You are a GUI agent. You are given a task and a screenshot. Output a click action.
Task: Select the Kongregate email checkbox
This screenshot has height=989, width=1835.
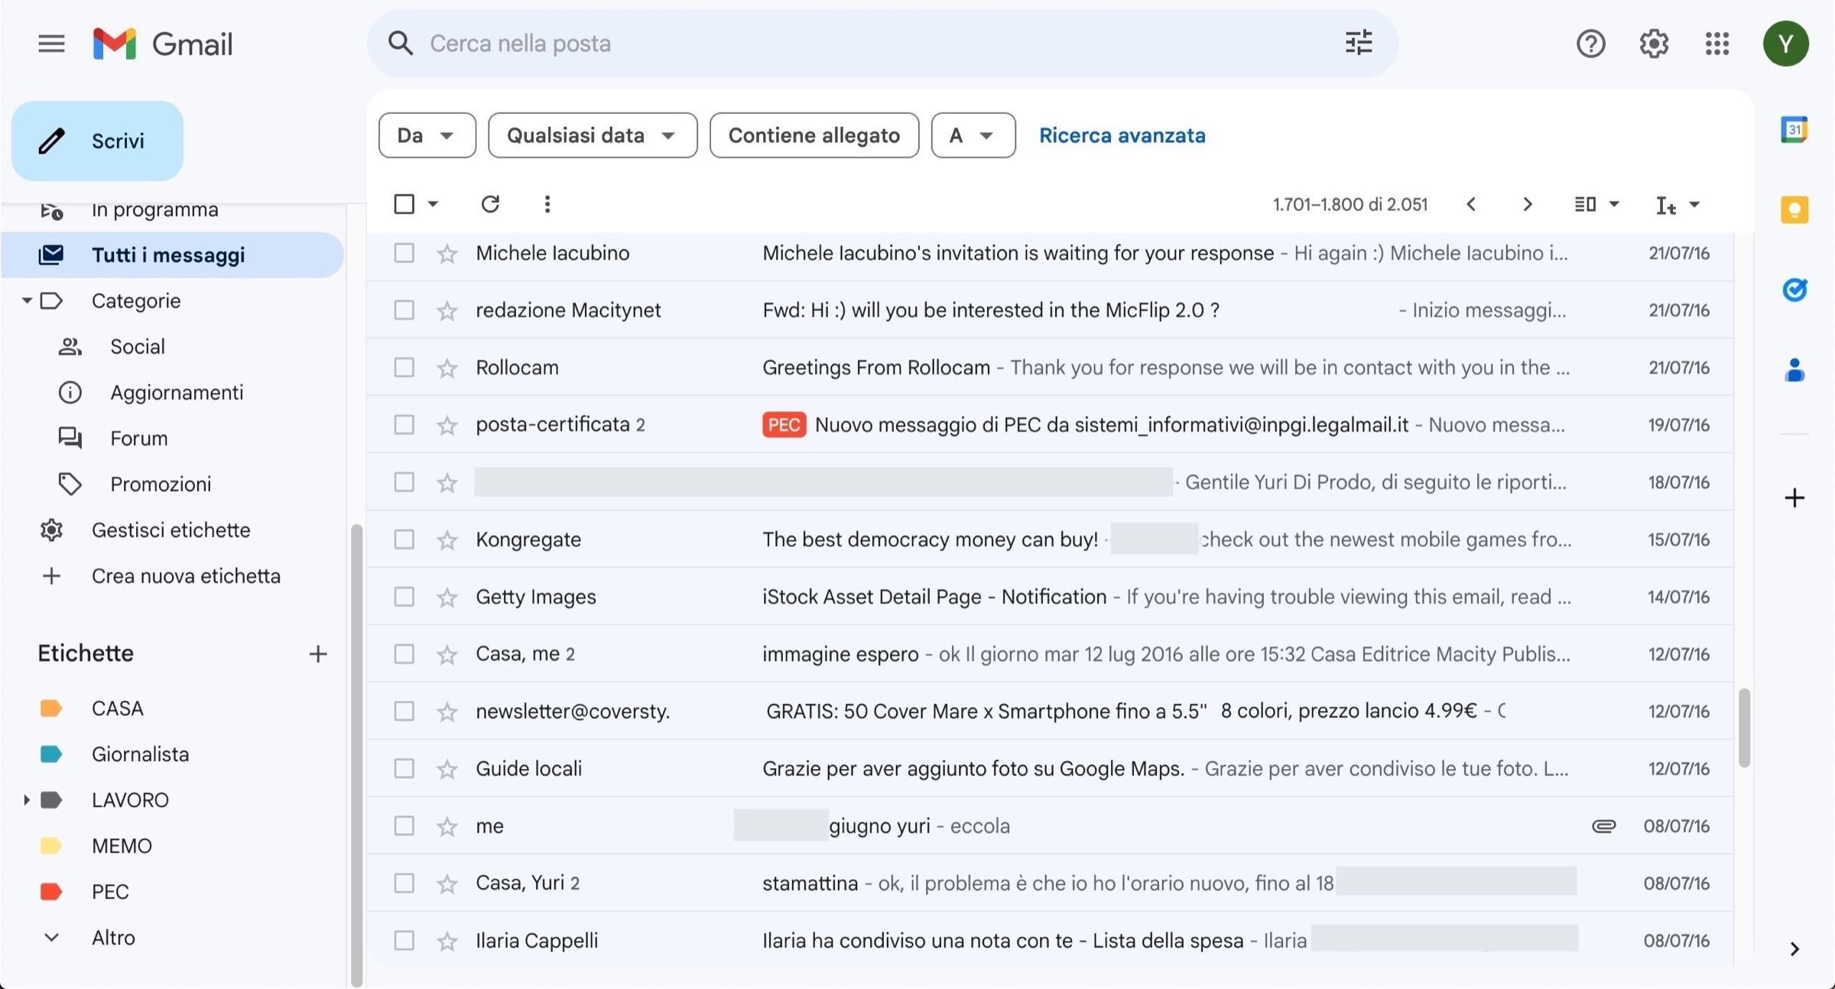404,540
